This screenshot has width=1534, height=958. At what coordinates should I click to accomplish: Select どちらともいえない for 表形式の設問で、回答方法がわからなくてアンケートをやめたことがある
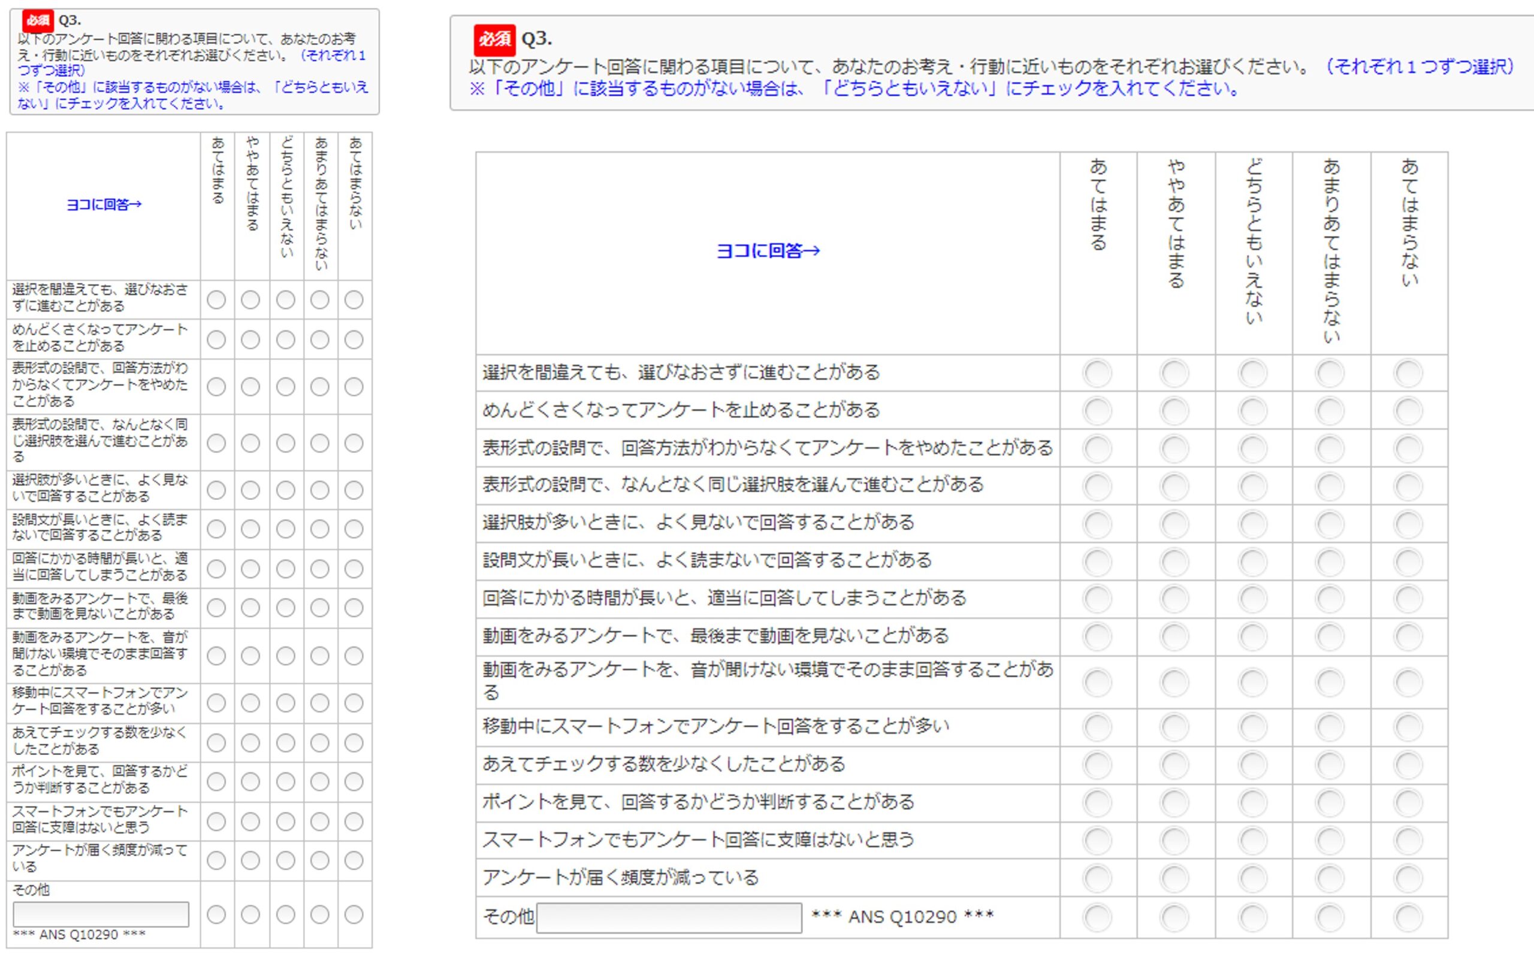(1252, 448)
